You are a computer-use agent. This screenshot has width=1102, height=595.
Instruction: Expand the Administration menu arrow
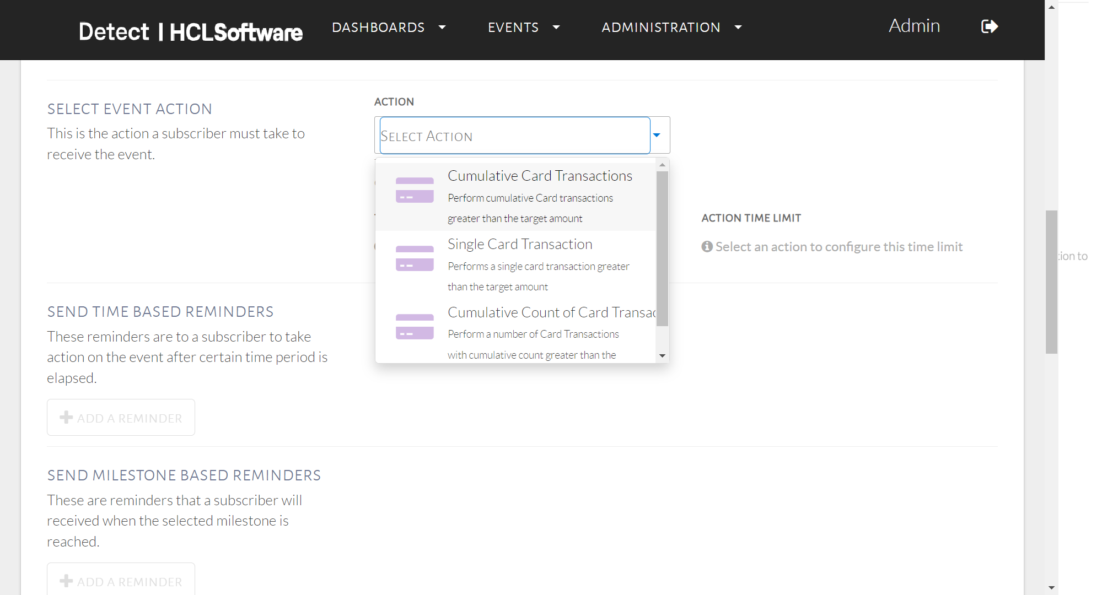[x=738, y=27]
